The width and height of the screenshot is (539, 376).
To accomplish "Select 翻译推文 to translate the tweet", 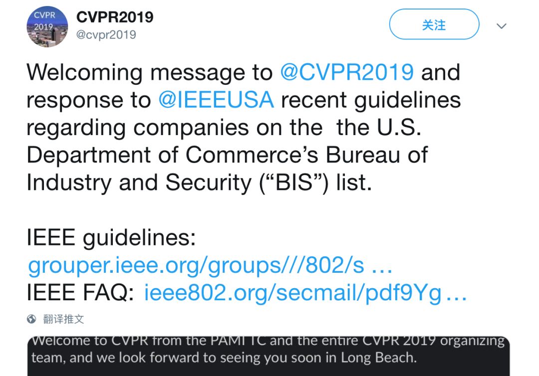I will (64, 319).
